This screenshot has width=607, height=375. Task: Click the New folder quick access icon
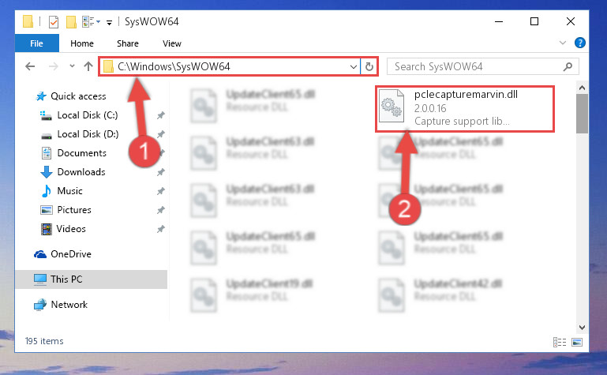(71, 22)
